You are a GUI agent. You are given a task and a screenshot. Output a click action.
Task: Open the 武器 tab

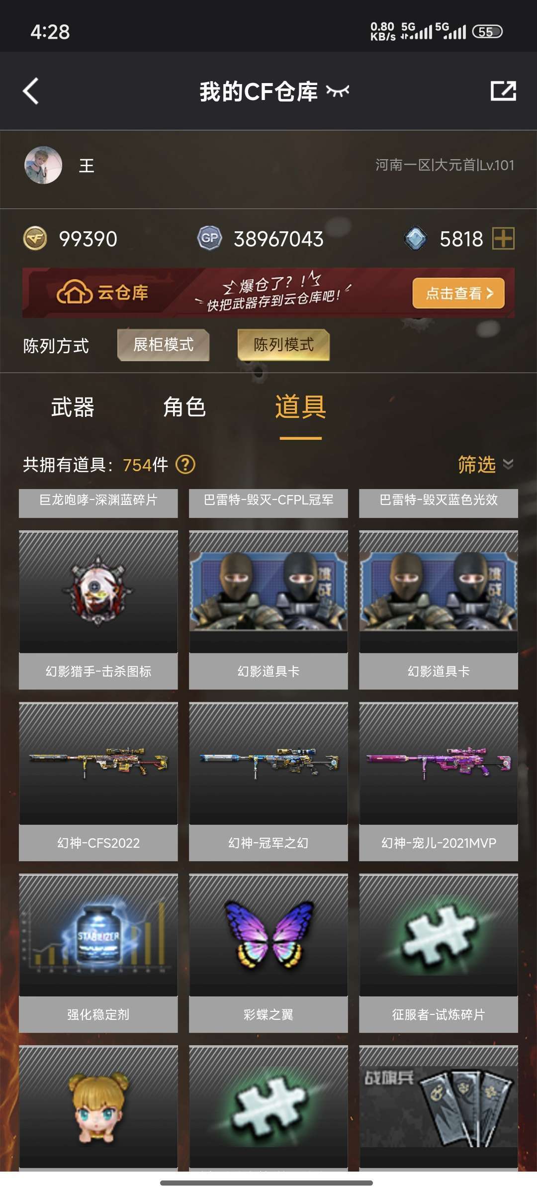[x=73, y=407]
